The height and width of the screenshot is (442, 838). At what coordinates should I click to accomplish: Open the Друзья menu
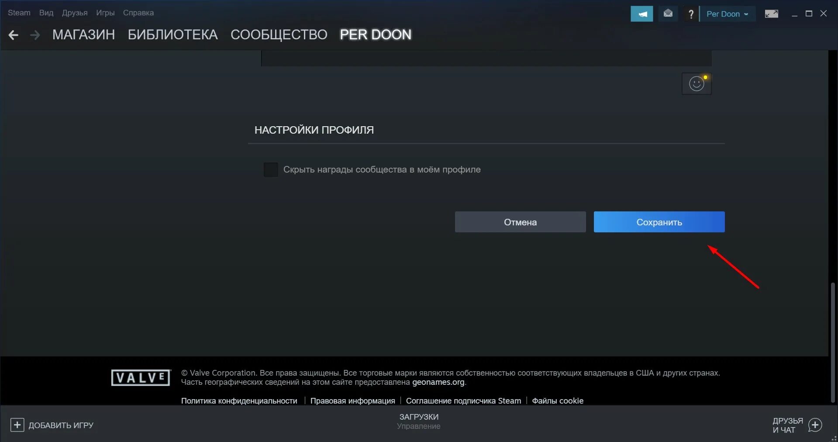coord(75,13)
